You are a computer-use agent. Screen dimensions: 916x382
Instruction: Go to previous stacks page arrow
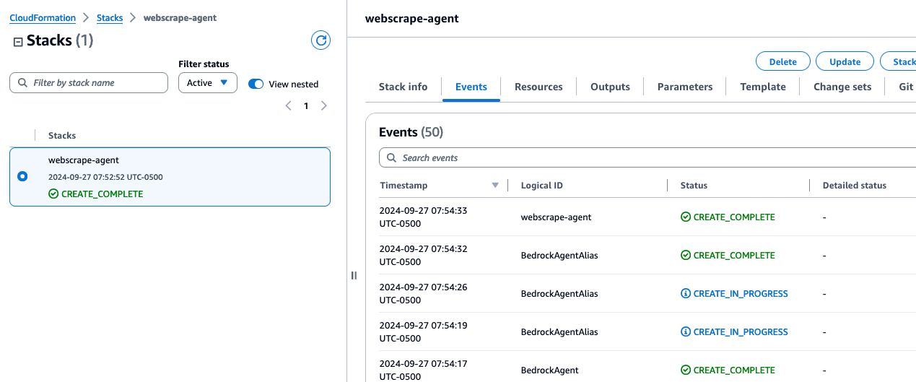click(289, 106)
